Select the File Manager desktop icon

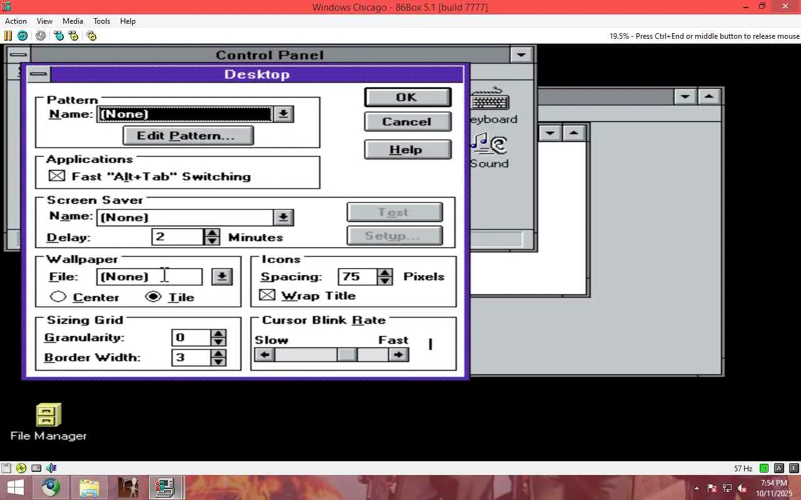click(x=49, y=422)
